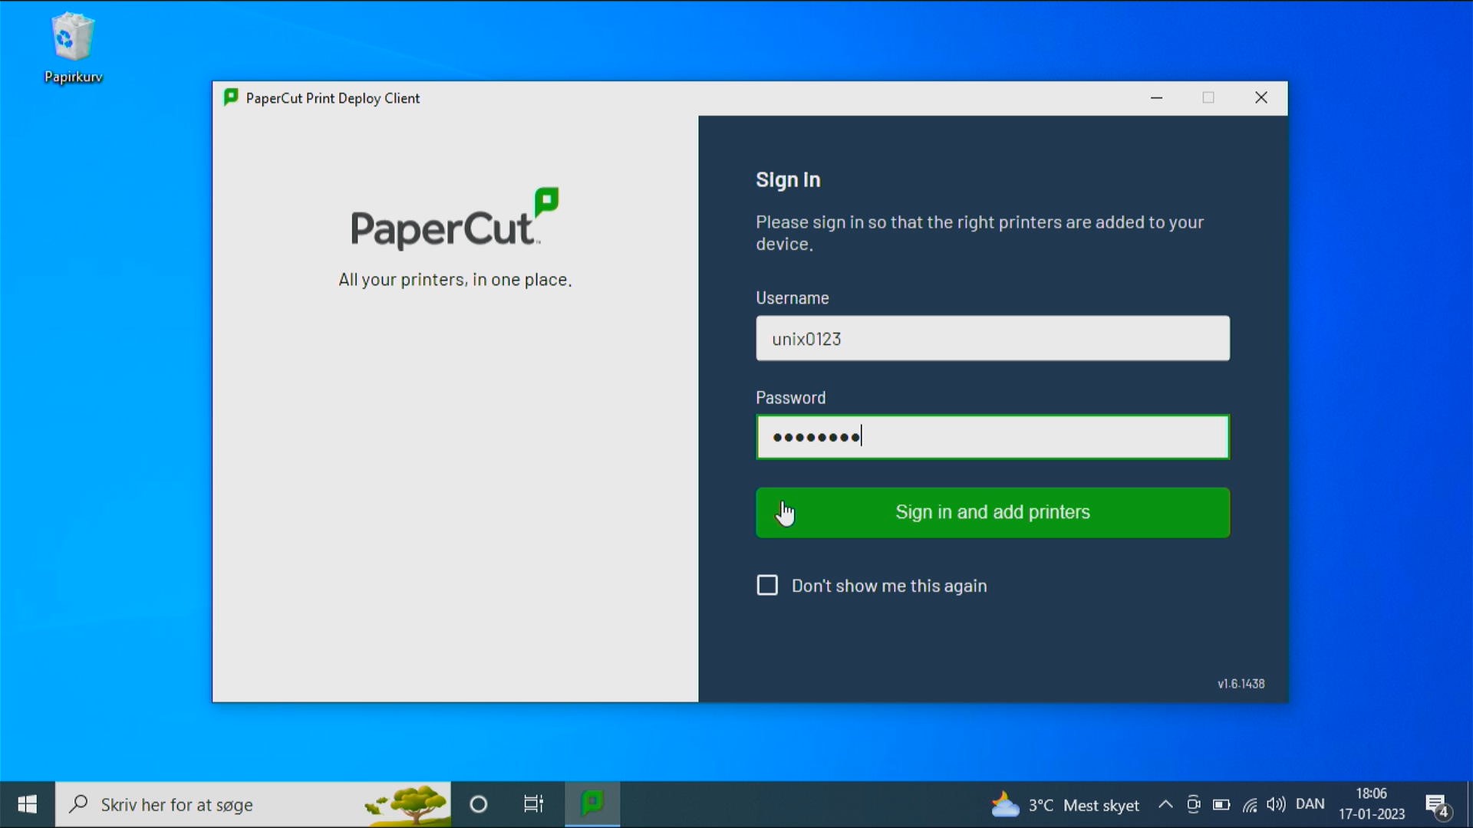Screen dimensions: 1473x828
Task: Click the Username input field
Action: coord(992,338)
